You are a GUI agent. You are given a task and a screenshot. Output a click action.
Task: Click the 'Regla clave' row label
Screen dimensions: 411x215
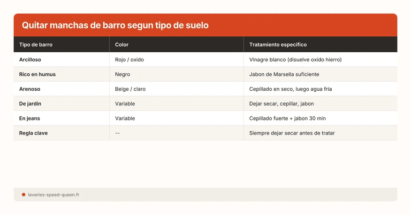[x=33, y=133]
